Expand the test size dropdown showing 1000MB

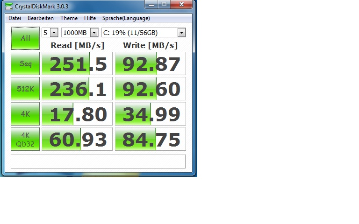click(94, 33)
